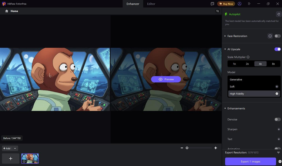Click the face icon beside Face Restoration
The width and height of the screenshot is (282, 166).
(270, 36)
